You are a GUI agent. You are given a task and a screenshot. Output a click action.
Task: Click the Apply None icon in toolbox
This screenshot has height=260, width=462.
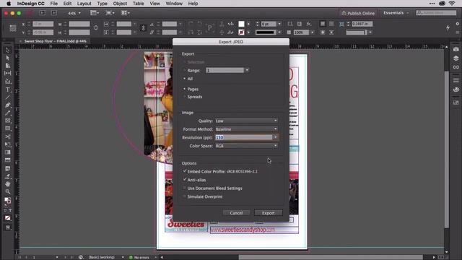(8, 218)
